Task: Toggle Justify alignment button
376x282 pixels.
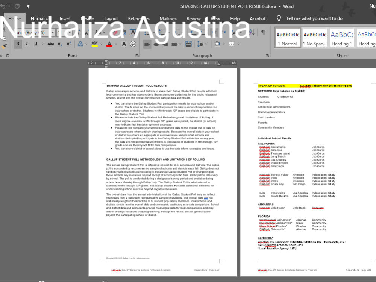Action: [x=174, y=44]
